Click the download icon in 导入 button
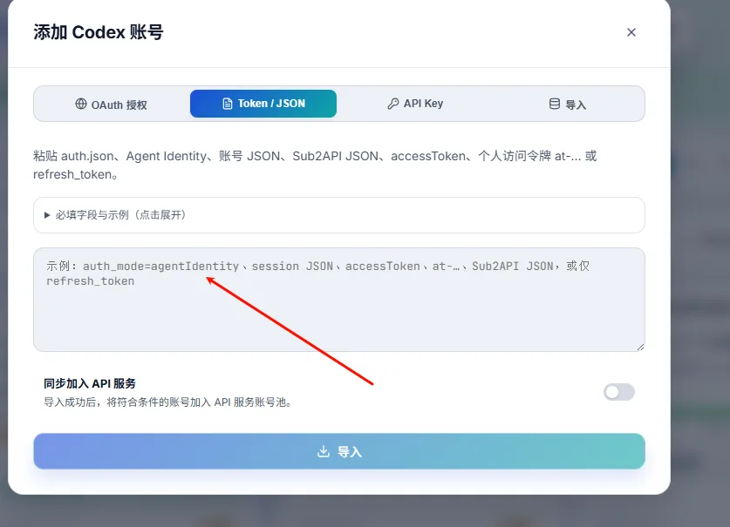 pos(323,451)
